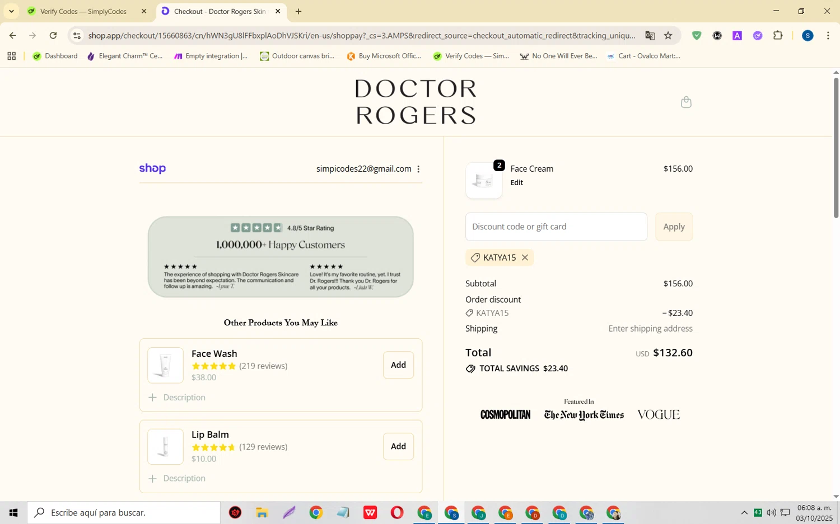Select the Checkout - Doctor Rogers tab

[220, 11]
